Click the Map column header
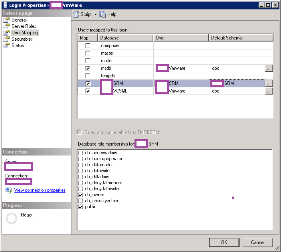 click(88, 38)
